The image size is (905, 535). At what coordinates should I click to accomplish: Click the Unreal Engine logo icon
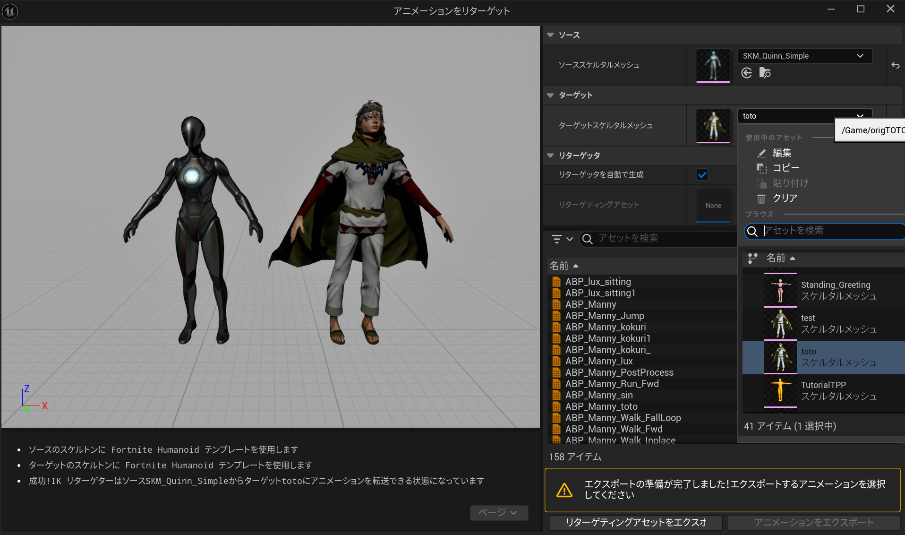pyautogui.click(x=10, y=11)
